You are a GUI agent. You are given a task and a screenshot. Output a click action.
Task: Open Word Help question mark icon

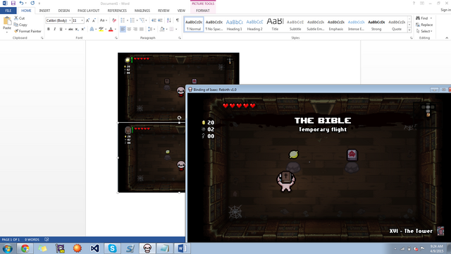pyautogui.click(x=414, y=3)
